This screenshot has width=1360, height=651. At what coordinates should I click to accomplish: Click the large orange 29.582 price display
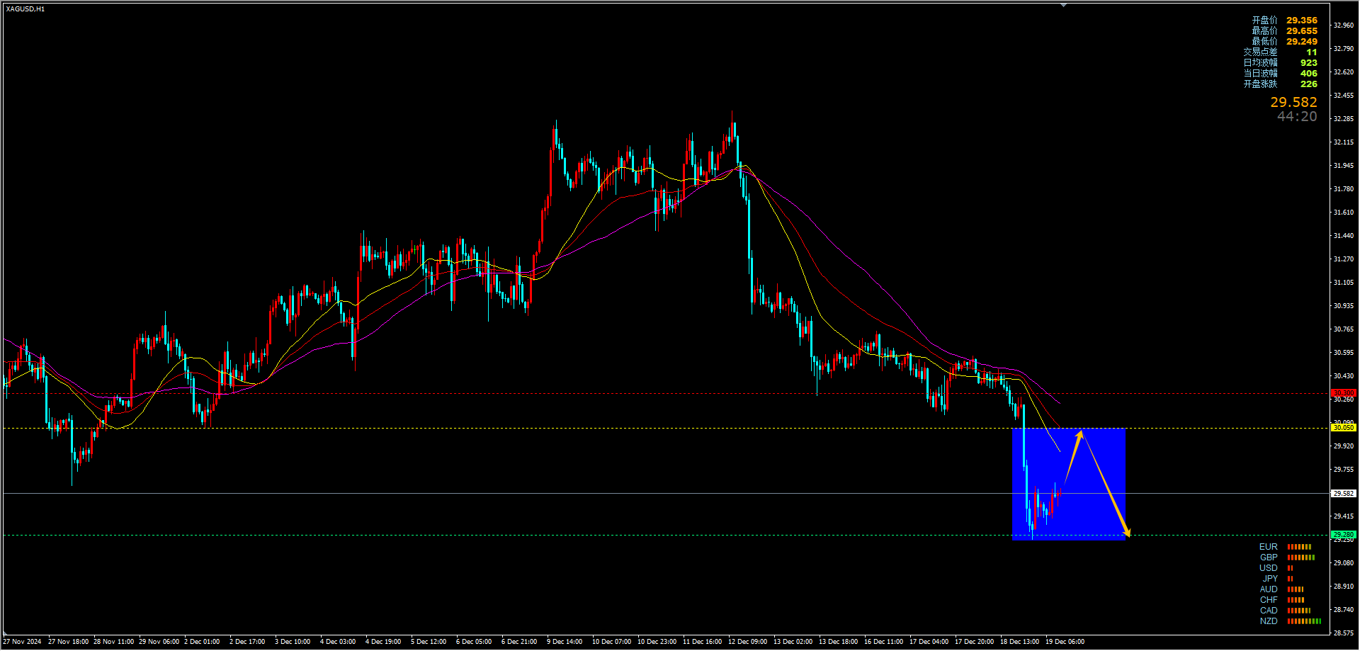point(1293,103)
